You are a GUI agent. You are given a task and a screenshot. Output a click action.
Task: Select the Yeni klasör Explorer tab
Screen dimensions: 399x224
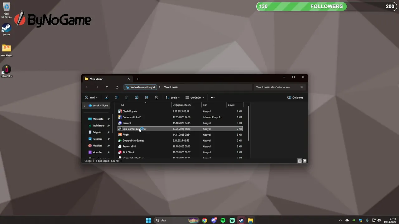(x=107, y=79)
